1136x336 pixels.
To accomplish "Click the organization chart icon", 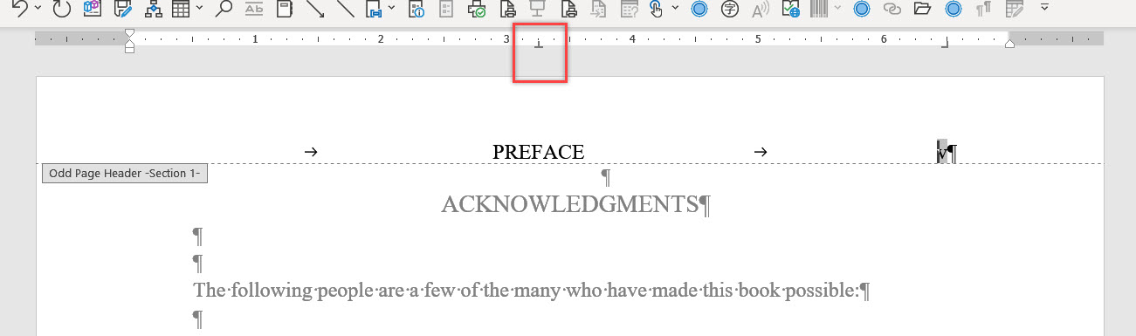I will point(154,9).
